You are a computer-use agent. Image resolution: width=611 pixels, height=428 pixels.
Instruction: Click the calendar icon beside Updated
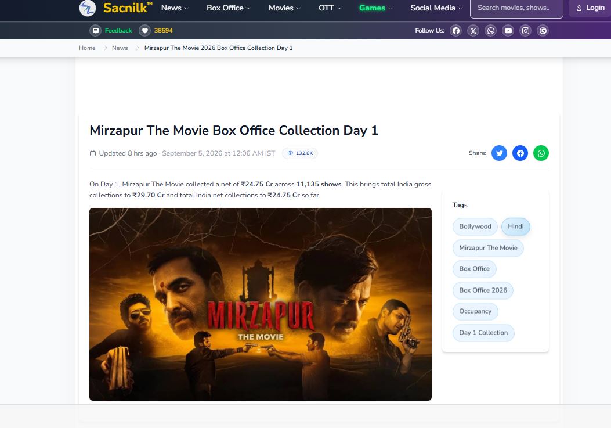tap(93, 153)
